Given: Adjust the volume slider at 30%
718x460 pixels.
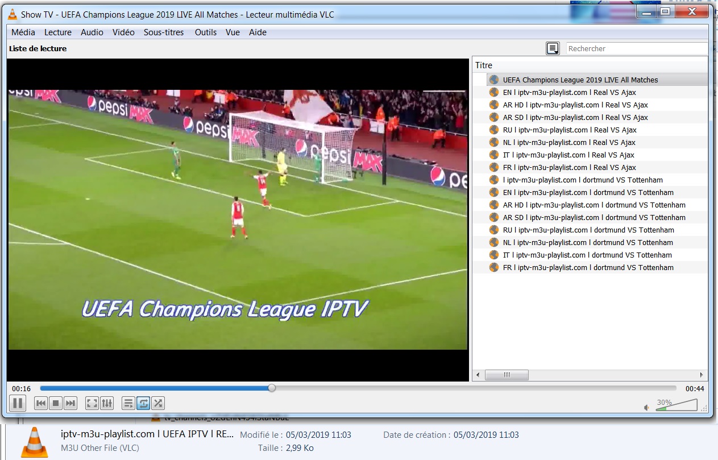Looking at the screenshot, I should point(676,404).
